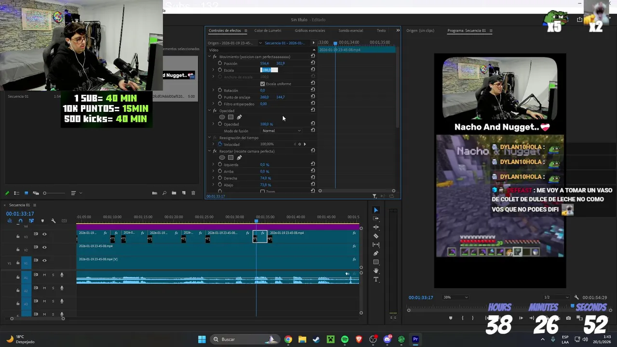Mute audio track A1
This screenshot has height=347, width=617.
pos(44,275)
